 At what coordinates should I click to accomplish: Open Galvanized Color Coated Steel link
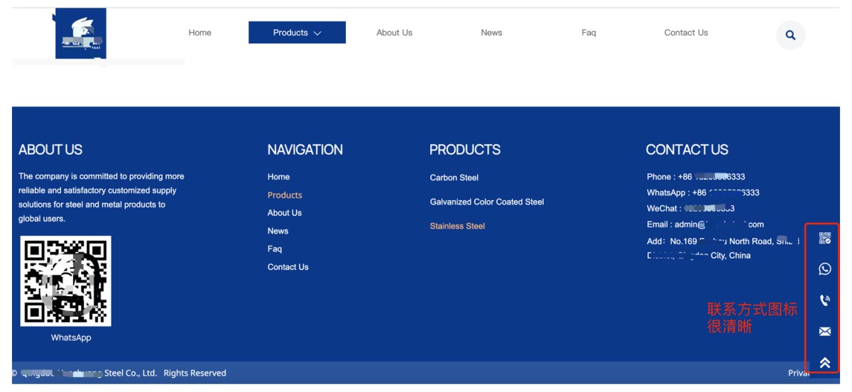[x=486, y=202]
